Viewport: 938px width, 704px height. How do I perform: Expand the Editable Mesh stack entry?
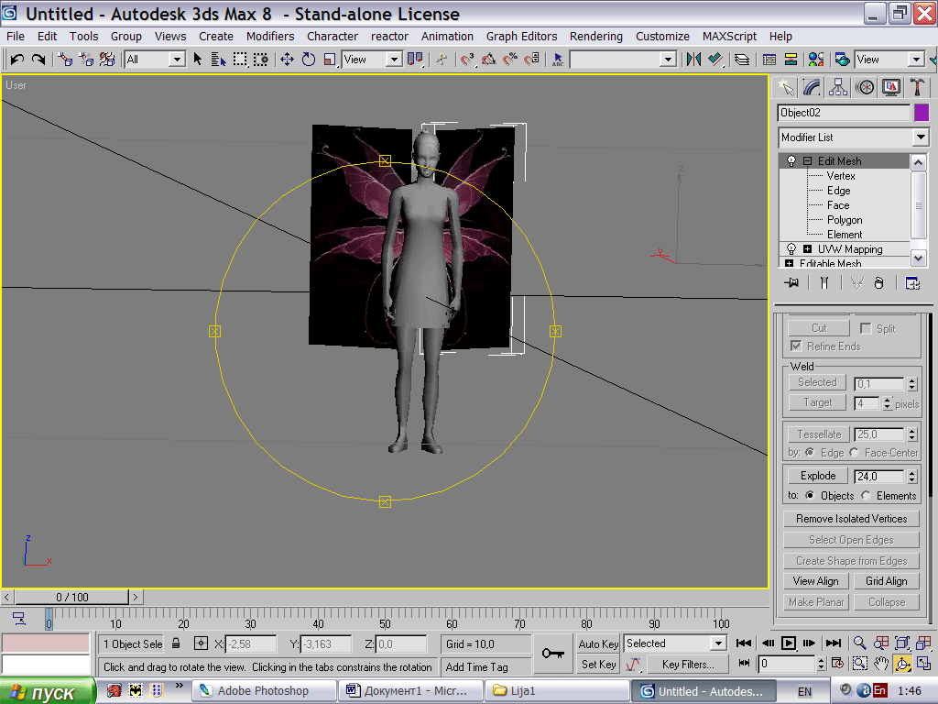point(789,263)
